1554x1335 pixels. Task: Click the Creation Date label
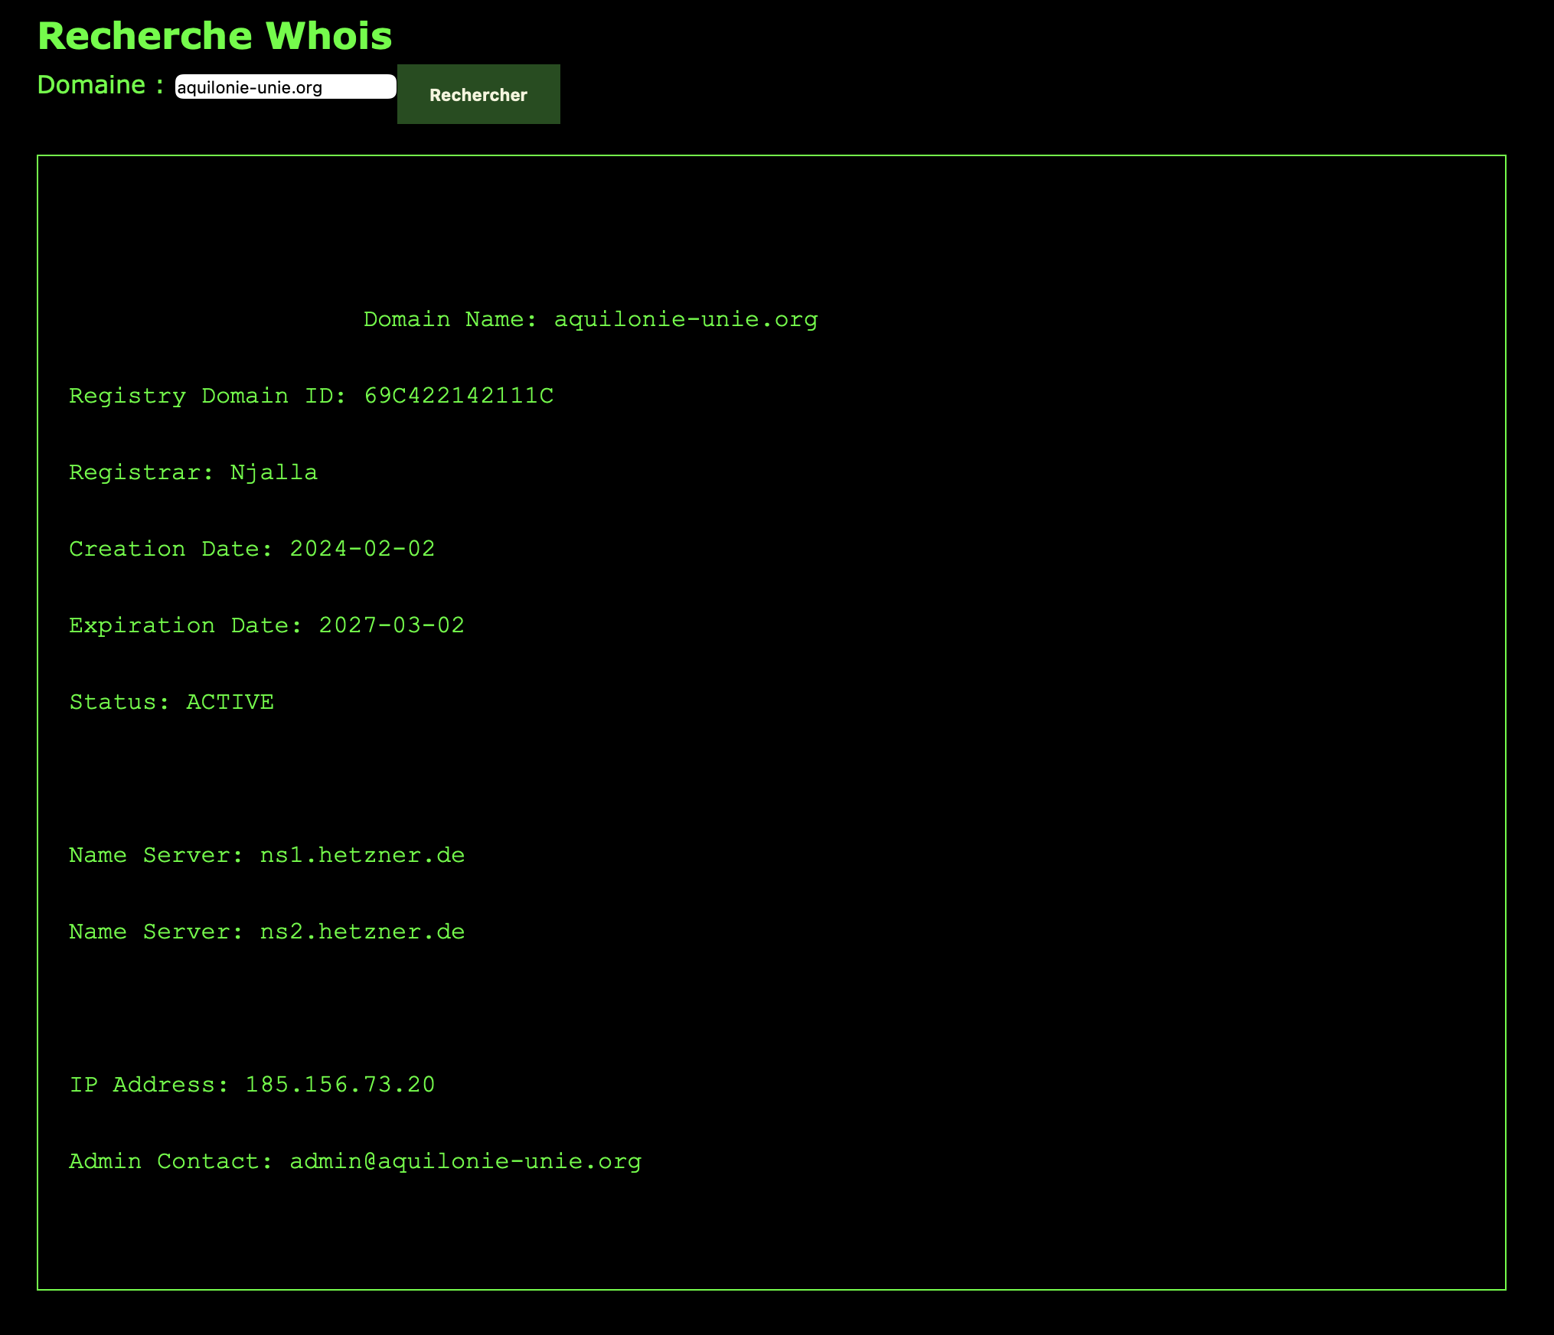(170, 549)
